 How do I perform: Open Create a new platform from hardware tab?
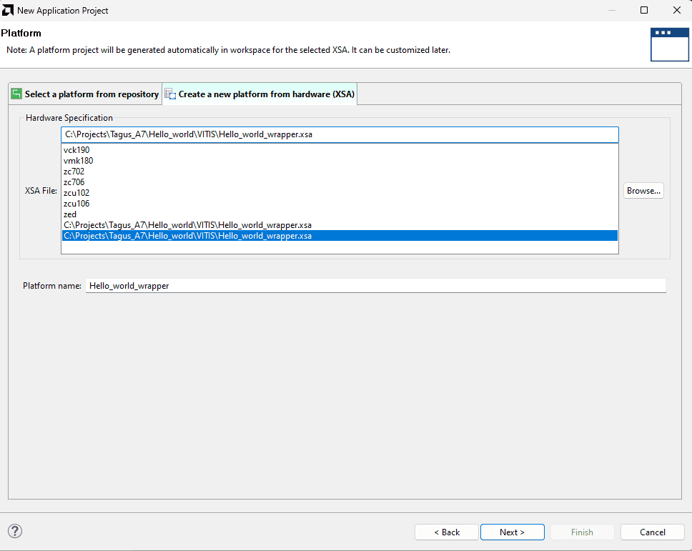point(266,94)
